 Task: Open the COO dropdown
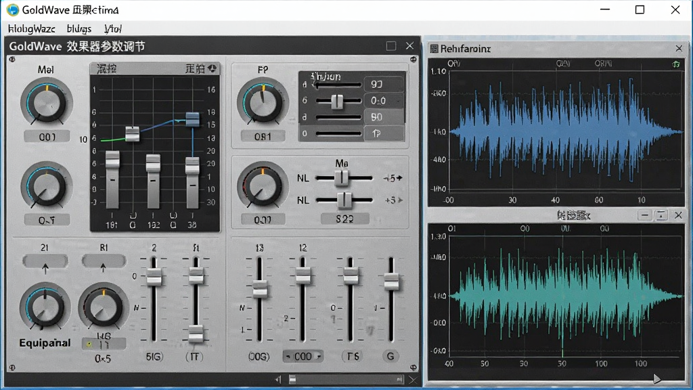[303, 356]
